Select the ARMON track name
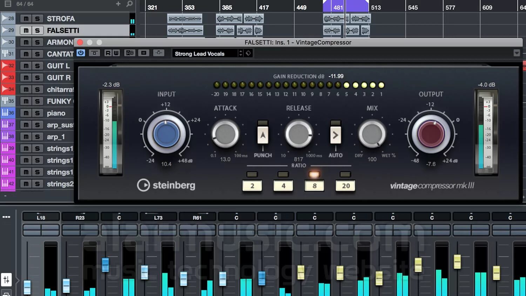Viewport: 526px width, 296px height. (x=60, y=42)
